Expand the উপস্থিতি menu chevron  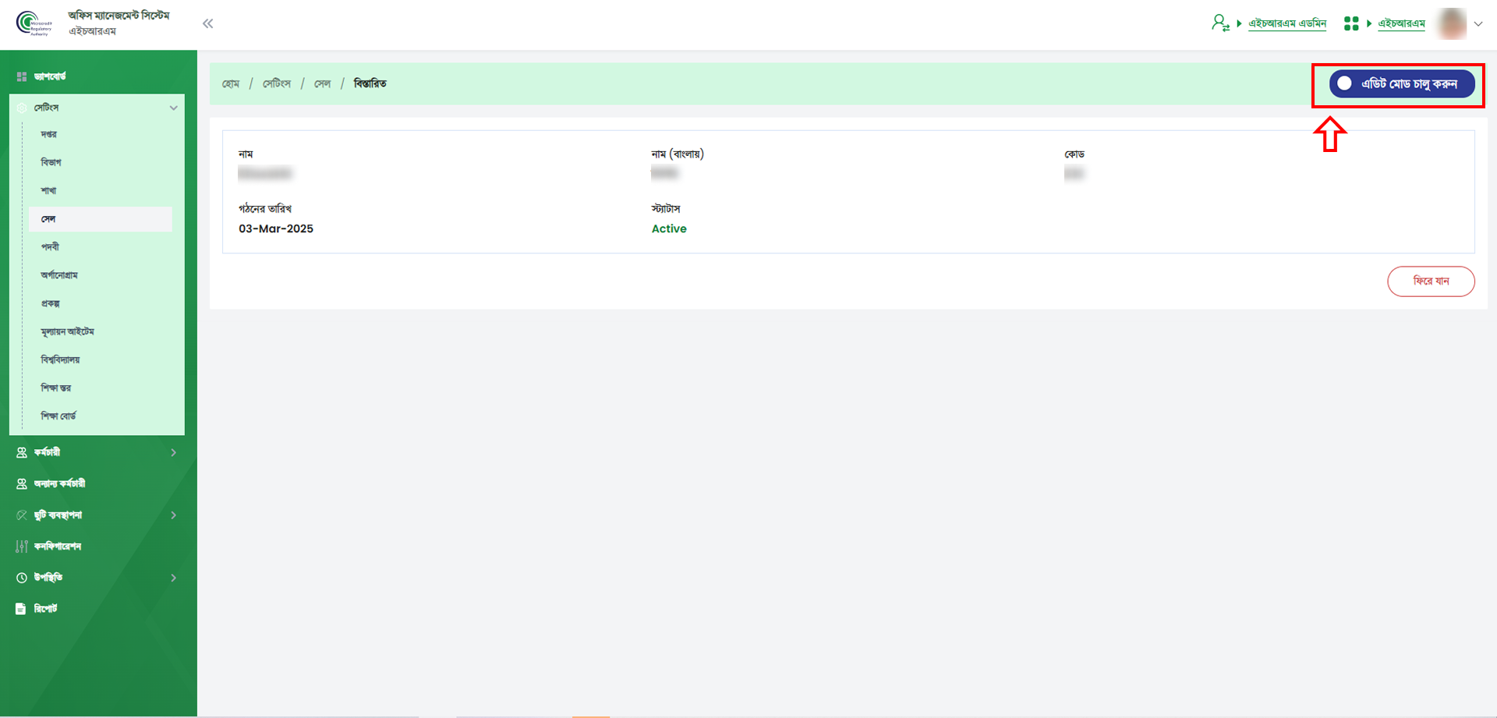coord(174,578)
